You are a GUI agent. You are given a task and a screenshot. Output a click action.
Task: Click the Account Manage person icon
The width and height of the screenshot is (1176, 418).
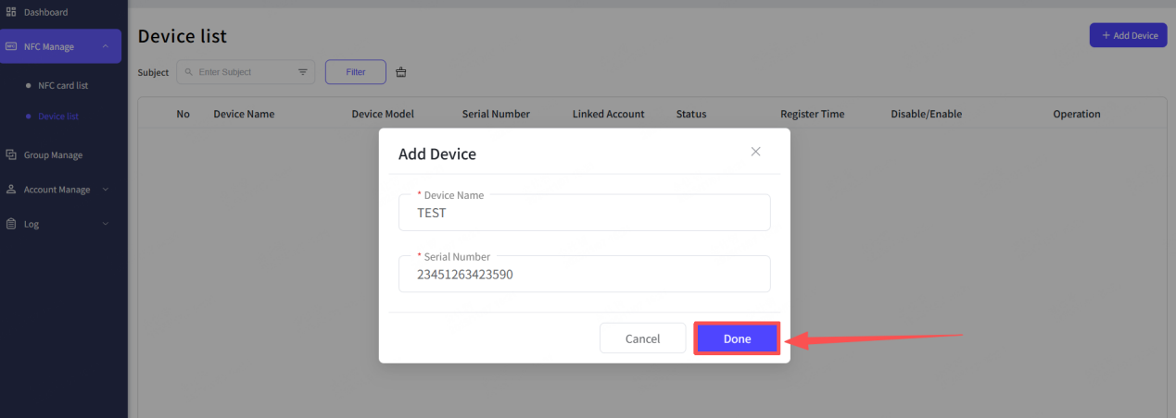[11, 190]
